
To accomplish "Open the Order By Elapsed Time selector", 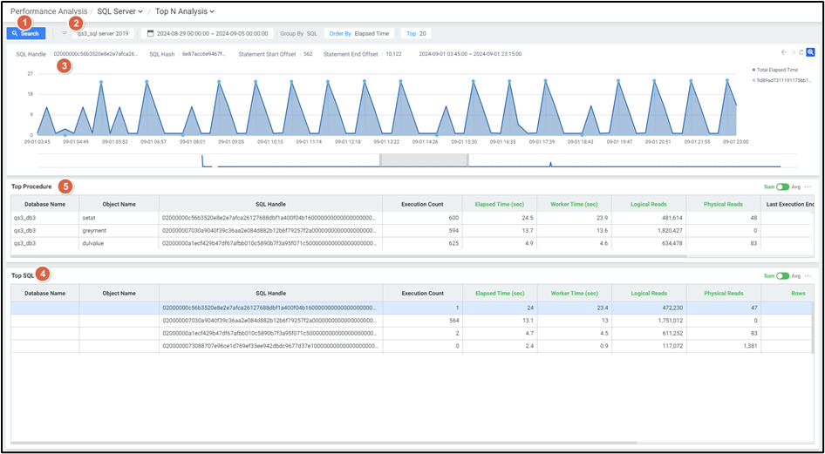I will coord(358,34).
